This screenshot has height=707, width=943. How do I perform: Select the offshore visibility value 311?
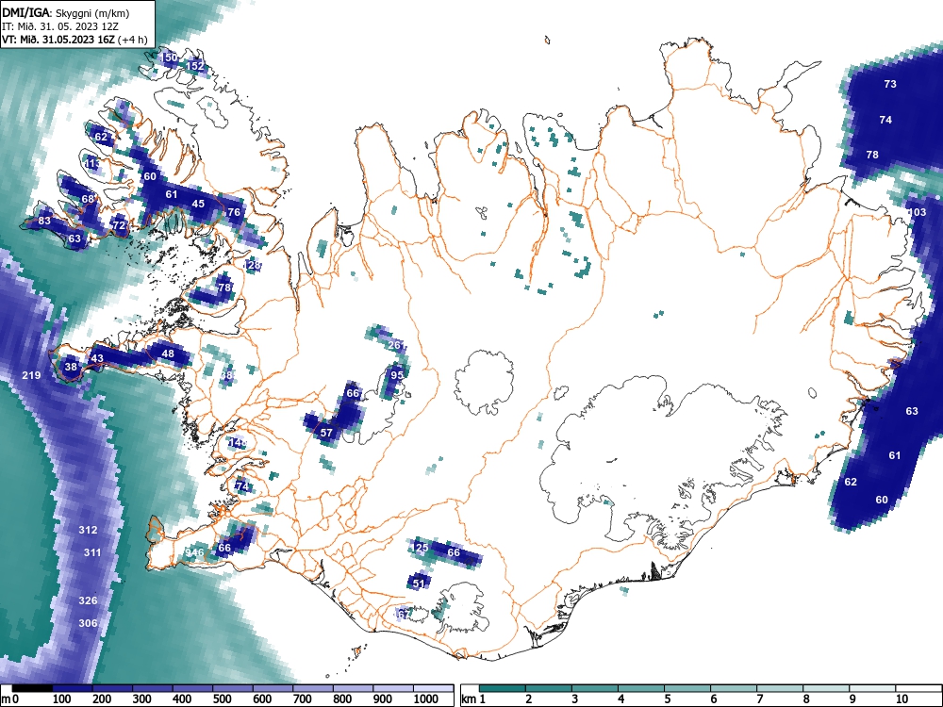[92, 552]
